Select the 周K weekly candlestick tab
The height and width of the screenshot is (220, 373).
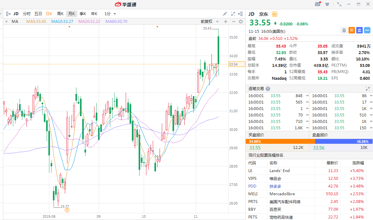[x=60, y=14]
